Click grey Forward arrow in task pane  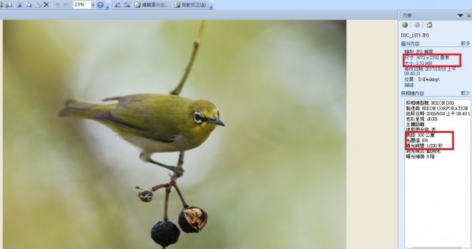click(417, 25)
